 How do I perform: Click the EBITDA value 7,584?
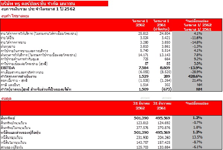pyautogui.click(x=143, y=68)
